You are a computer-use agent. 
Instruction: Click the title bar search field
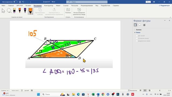click(87, 2)
